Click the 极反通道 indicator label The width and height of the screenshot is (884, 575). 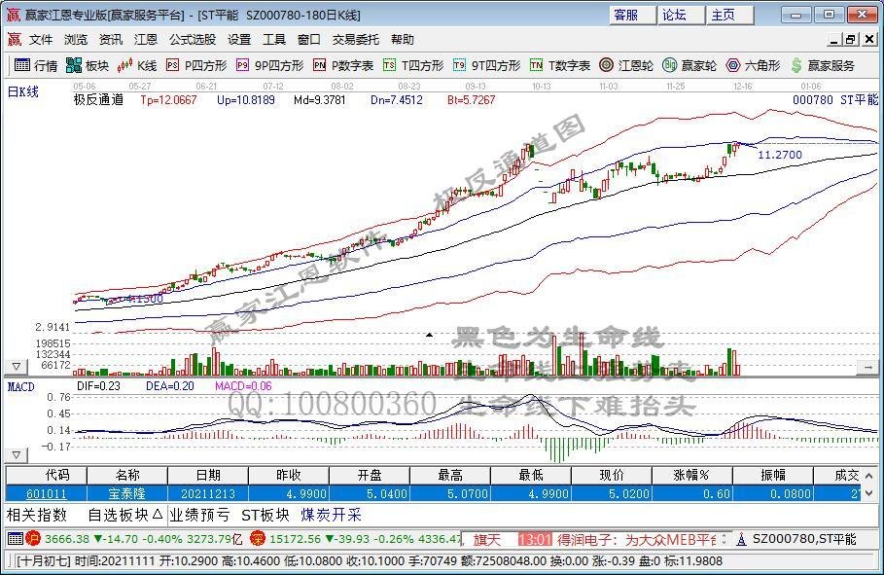pyautogui.click(x=98, y=100)
